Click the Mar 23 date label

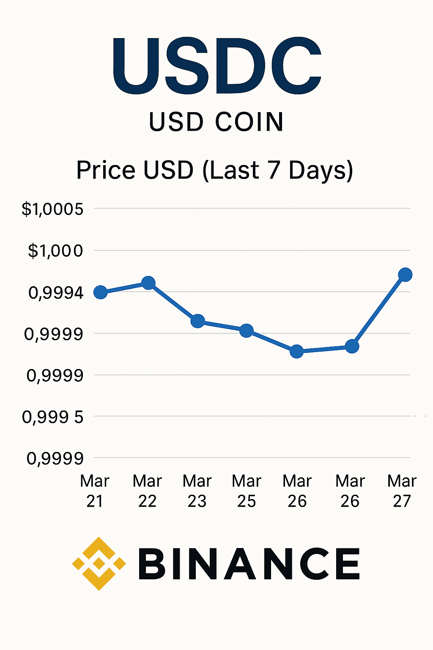click(x=197, y=491)
